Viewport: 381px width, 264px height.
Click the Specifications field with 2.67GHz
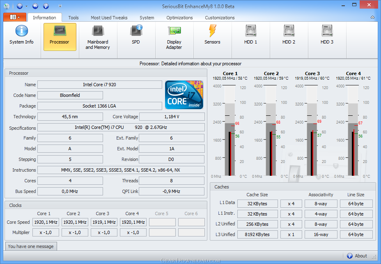point(121,127)
